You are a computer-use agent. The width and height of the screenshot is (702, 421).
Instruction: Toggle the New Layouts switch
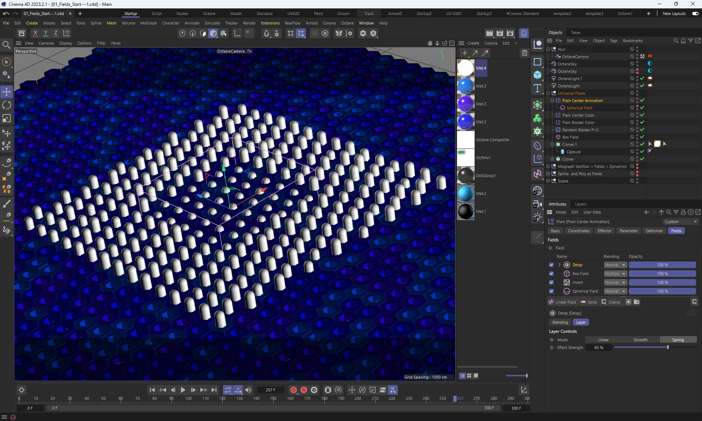[695, 14]
